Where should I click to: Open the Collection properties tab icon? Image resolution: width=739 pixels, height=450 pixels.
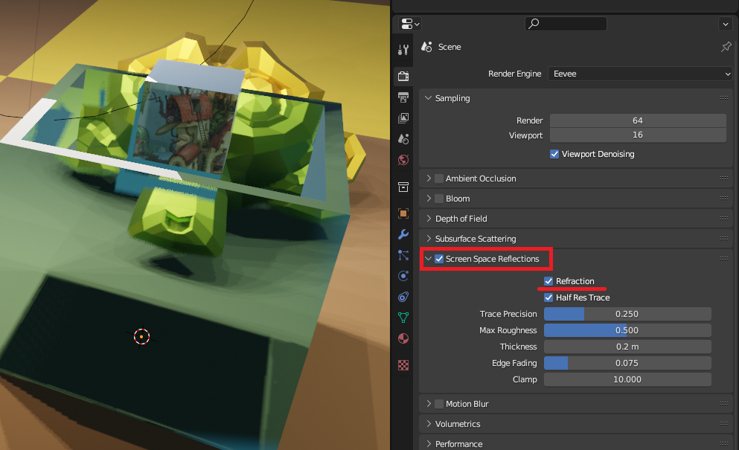[x=403, y=187]
